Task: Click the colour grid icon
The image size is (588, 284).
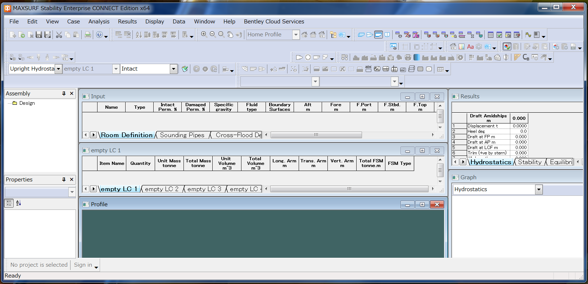Action: tap(462, 47)
